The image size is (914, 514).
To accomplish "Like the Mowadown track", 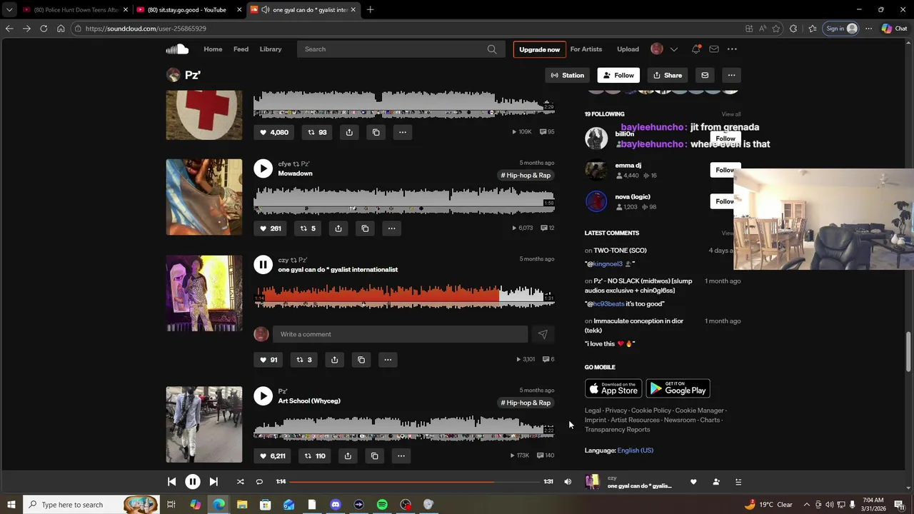I will 270,228.
